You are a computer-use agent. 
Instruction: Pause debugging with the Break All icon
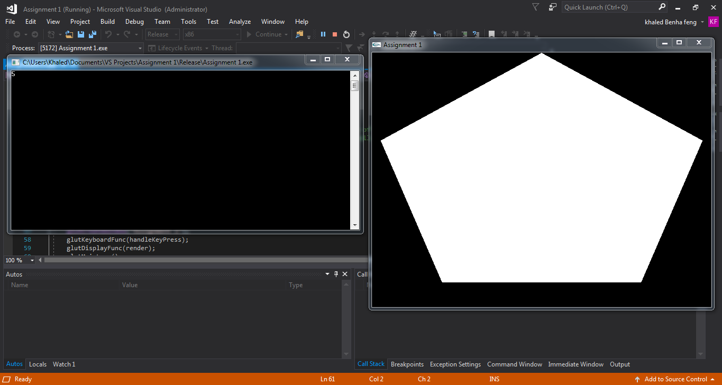point(323,34)
